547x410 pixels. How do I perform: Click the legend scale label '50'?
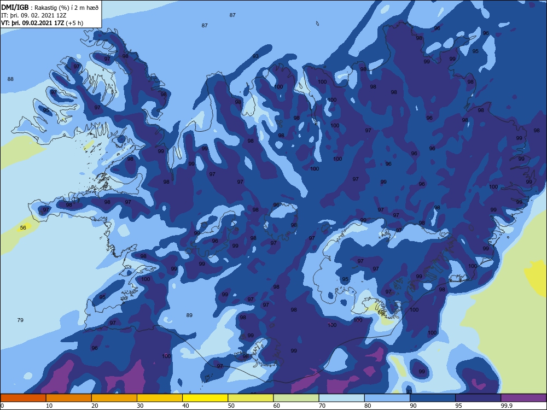231,406
